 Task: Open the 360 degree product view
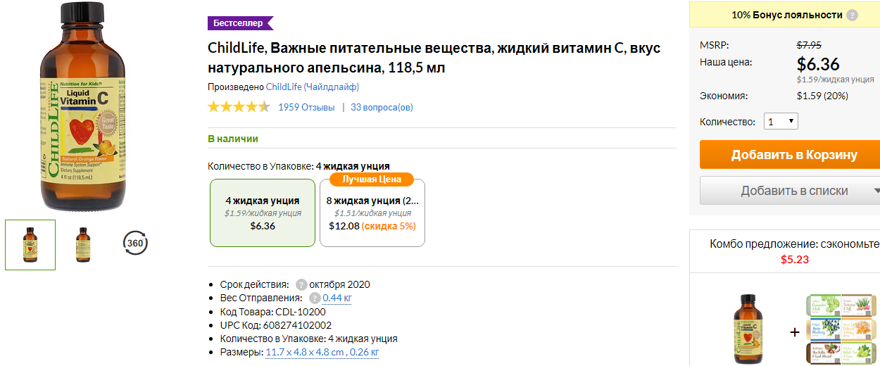tap(135, 244)
